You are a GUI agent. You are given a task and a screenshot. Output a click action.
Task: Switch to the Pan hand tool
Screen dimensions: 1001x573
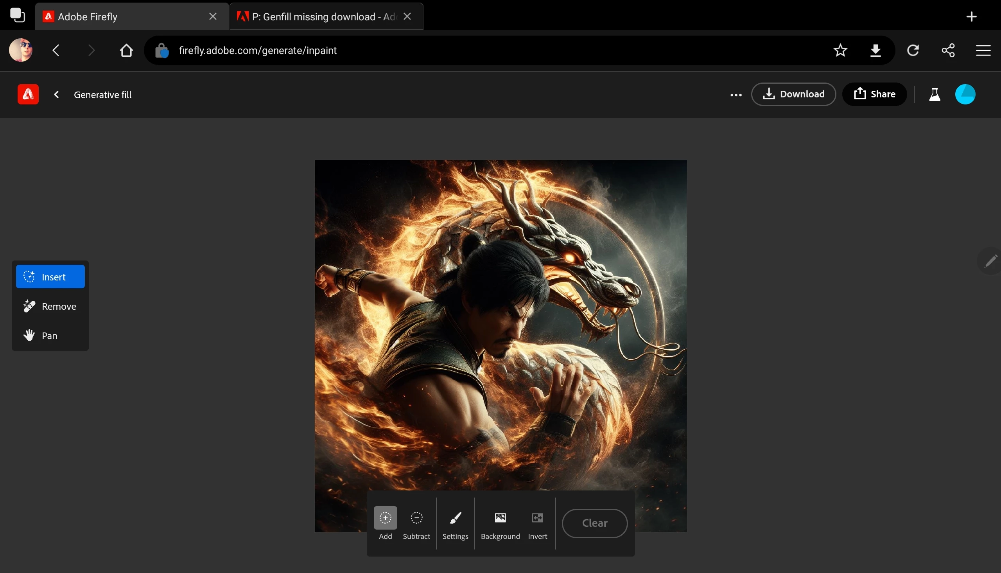click(x=50, y=335)
